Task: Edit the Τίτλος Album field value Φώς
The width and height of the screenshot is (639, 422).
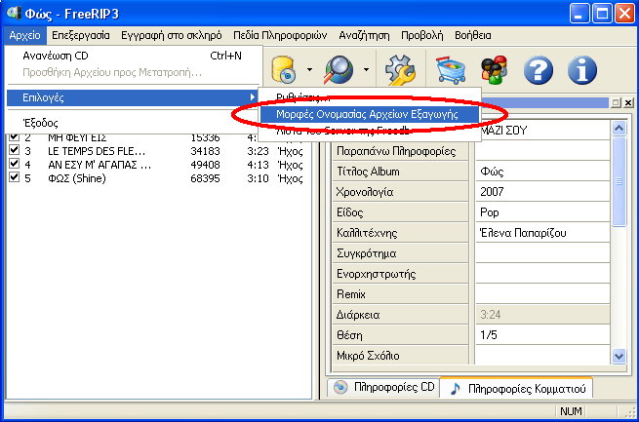Action: [542, 172]
